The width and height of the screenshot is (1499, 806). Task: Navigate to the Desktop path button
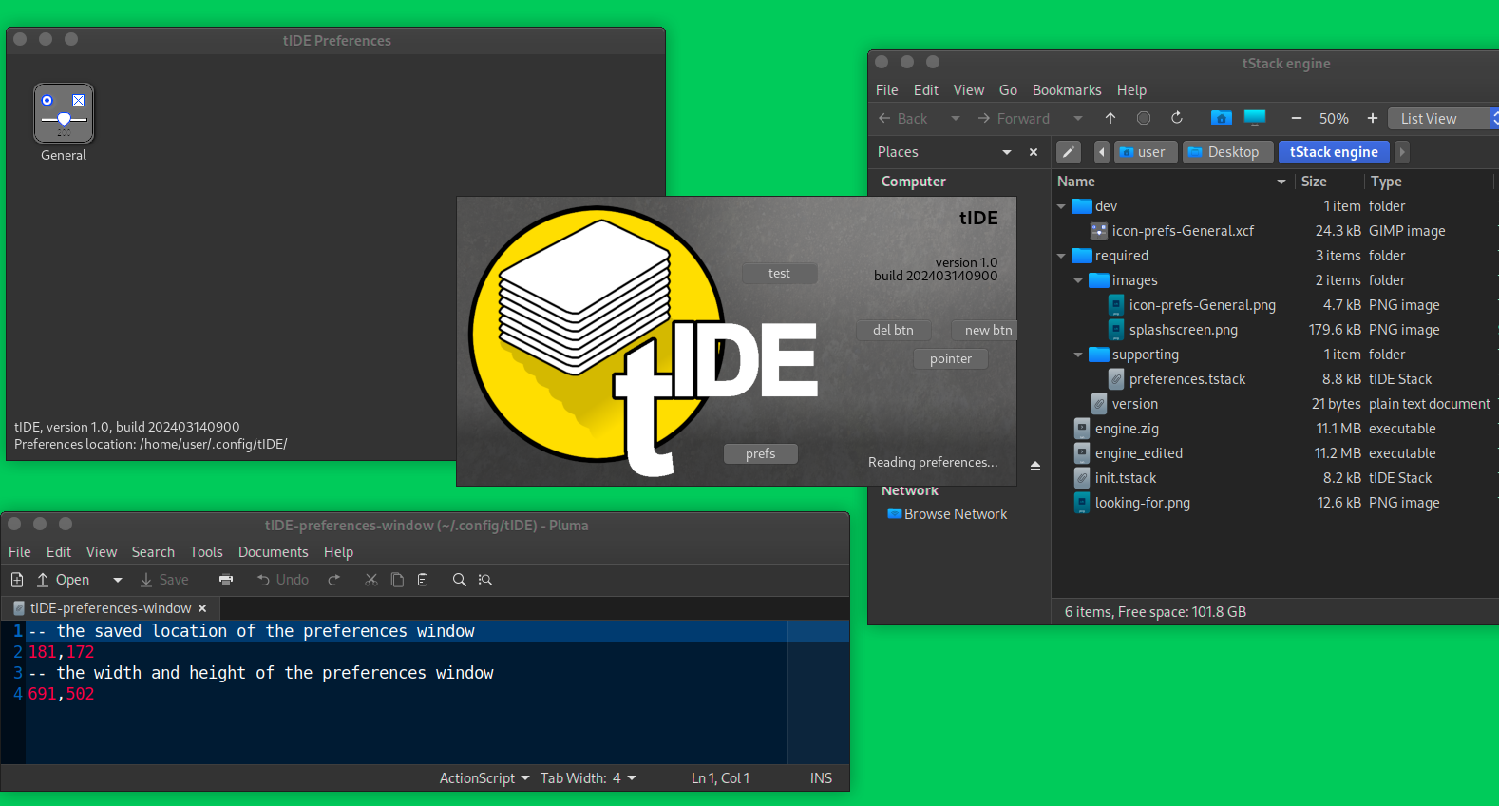click(x=1226, y=152)
